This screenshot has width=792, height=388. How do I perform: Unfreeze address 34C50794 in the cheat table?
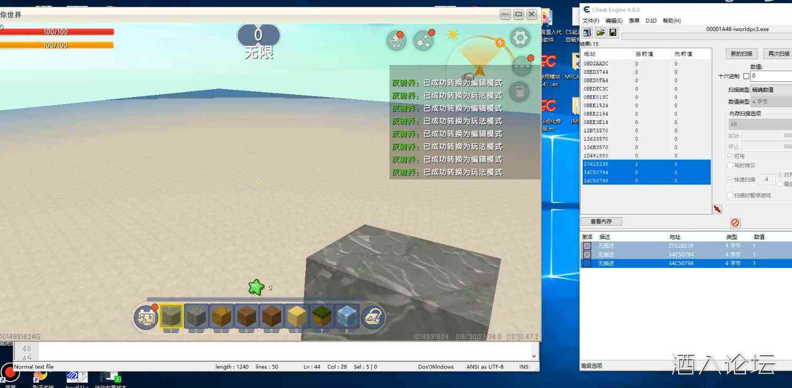pyautogui.click(x=587, y=255)
